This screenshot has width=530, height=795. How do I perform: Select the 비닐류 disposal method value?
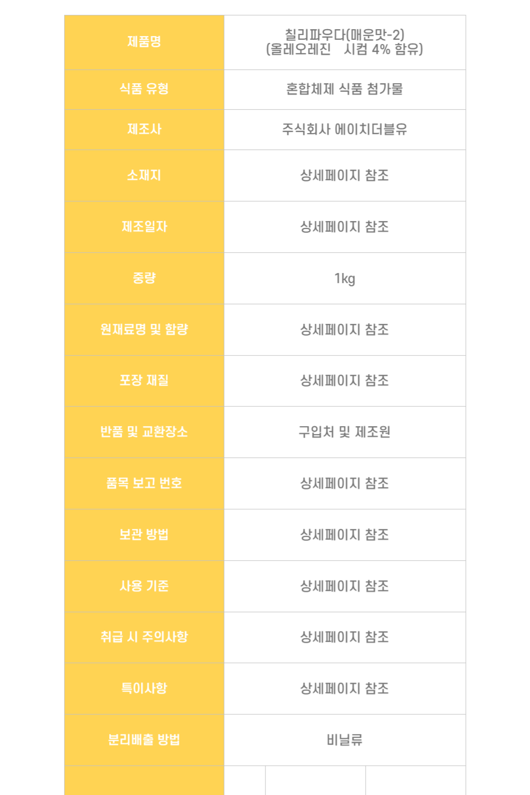(x=344, y=740)
